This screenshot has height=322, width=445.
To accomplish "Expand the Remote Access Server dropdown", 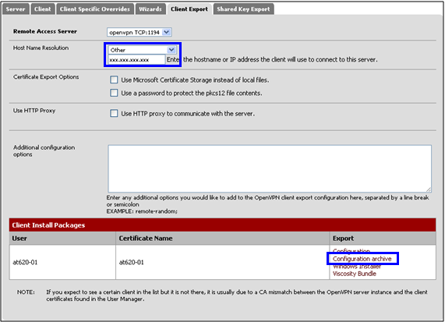I will point(139,32).
